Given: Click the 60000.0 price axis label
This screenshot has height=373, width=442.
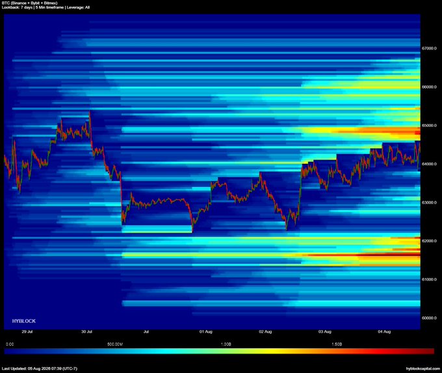Looking at the screenshot, I should pos(429,318).
